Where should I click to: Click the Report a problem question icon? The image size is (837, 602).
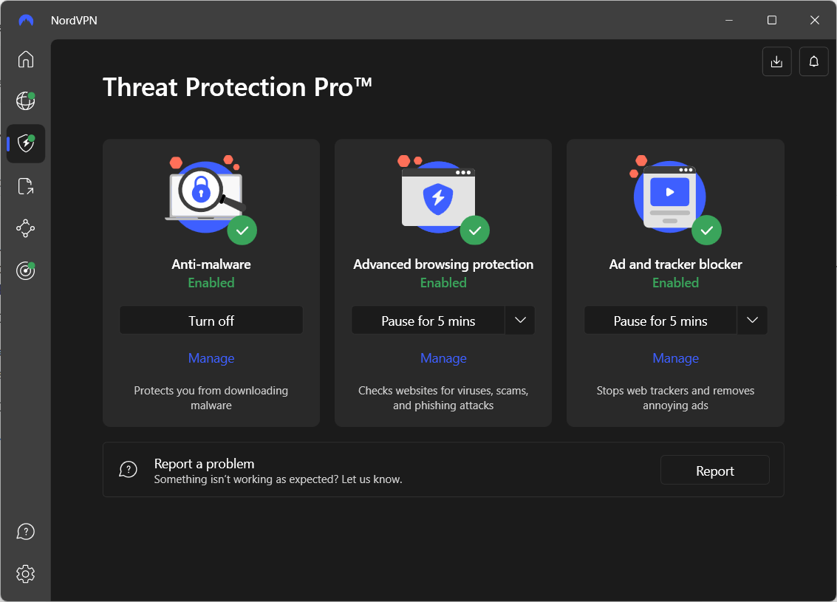click(x=128, y=470)
